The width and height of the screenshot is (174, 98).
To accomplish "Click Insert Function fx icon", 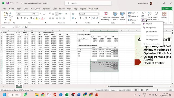I will point(26,27).
